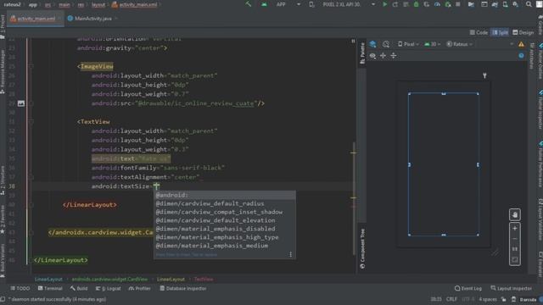Open the Terminal tool window
The width and height of the screenshot is (543, 305).
click(x=50, y=288)
